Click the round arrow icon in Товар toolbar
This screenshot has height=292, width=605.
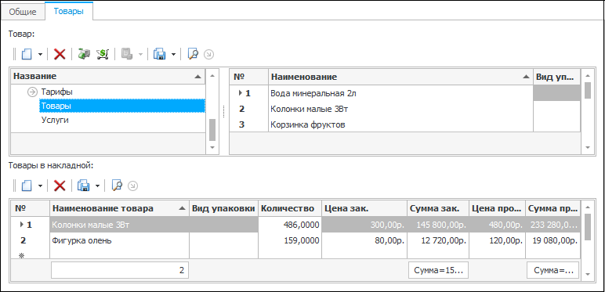point(208,54)
